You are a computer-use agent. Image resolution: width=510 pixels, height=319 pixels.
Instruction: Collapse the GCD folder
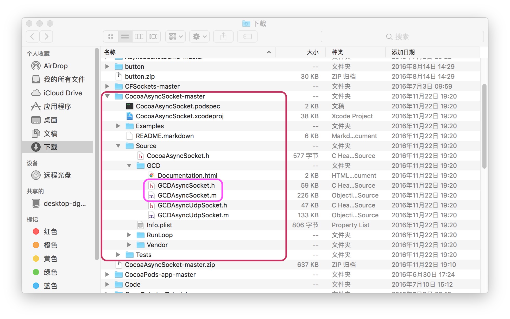pos(129,165)
